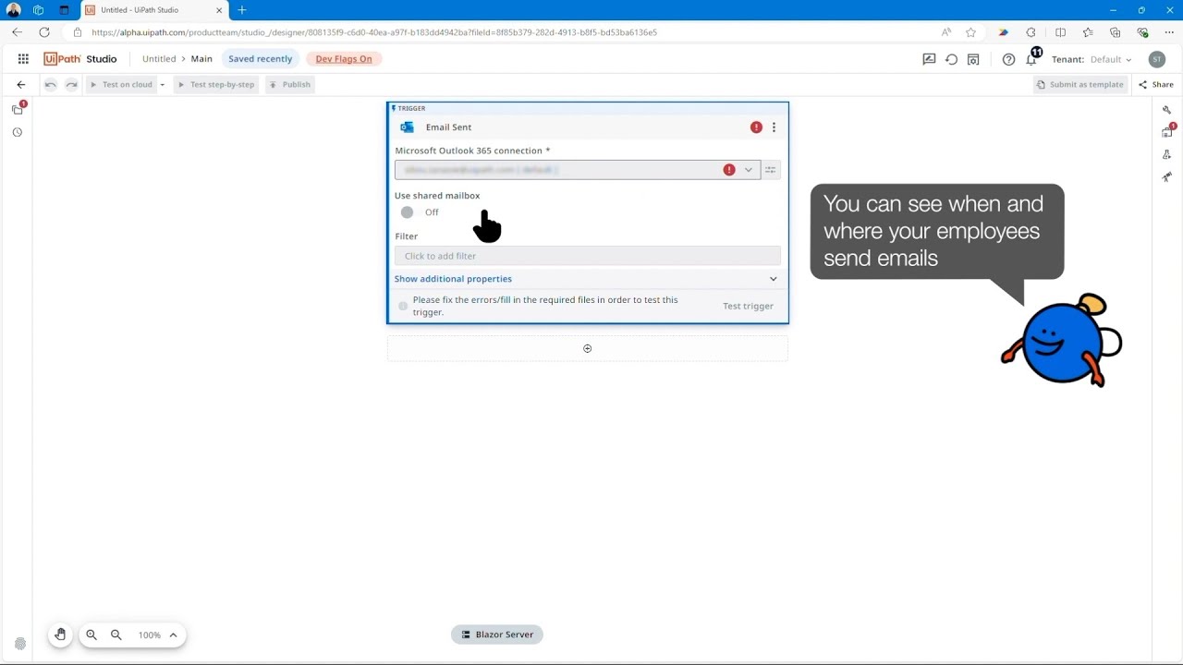Click the error indicator on Email Sent header
1183x665 pixels.
(x=756, y=127)
